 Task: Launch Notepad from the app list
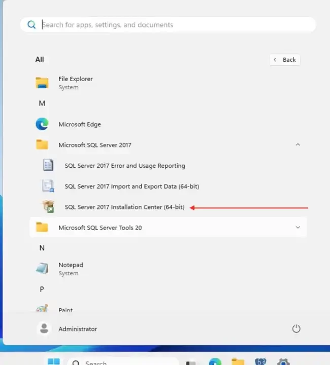pos(168,269)
